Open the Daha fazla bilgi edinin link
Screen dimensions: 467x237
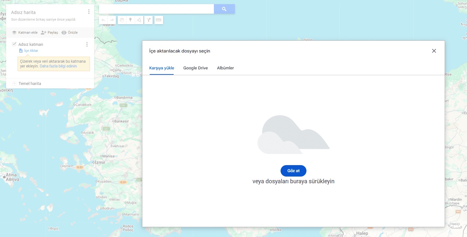58,66
